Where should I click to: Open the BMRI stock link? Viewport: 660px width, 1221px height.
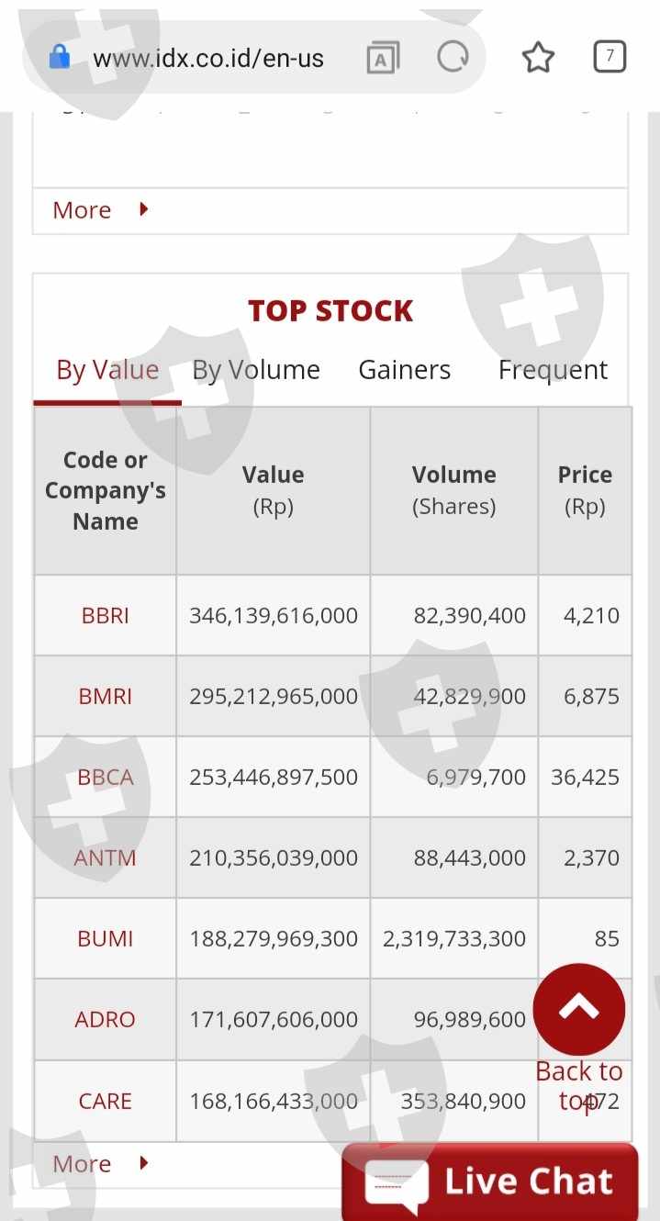106,696
